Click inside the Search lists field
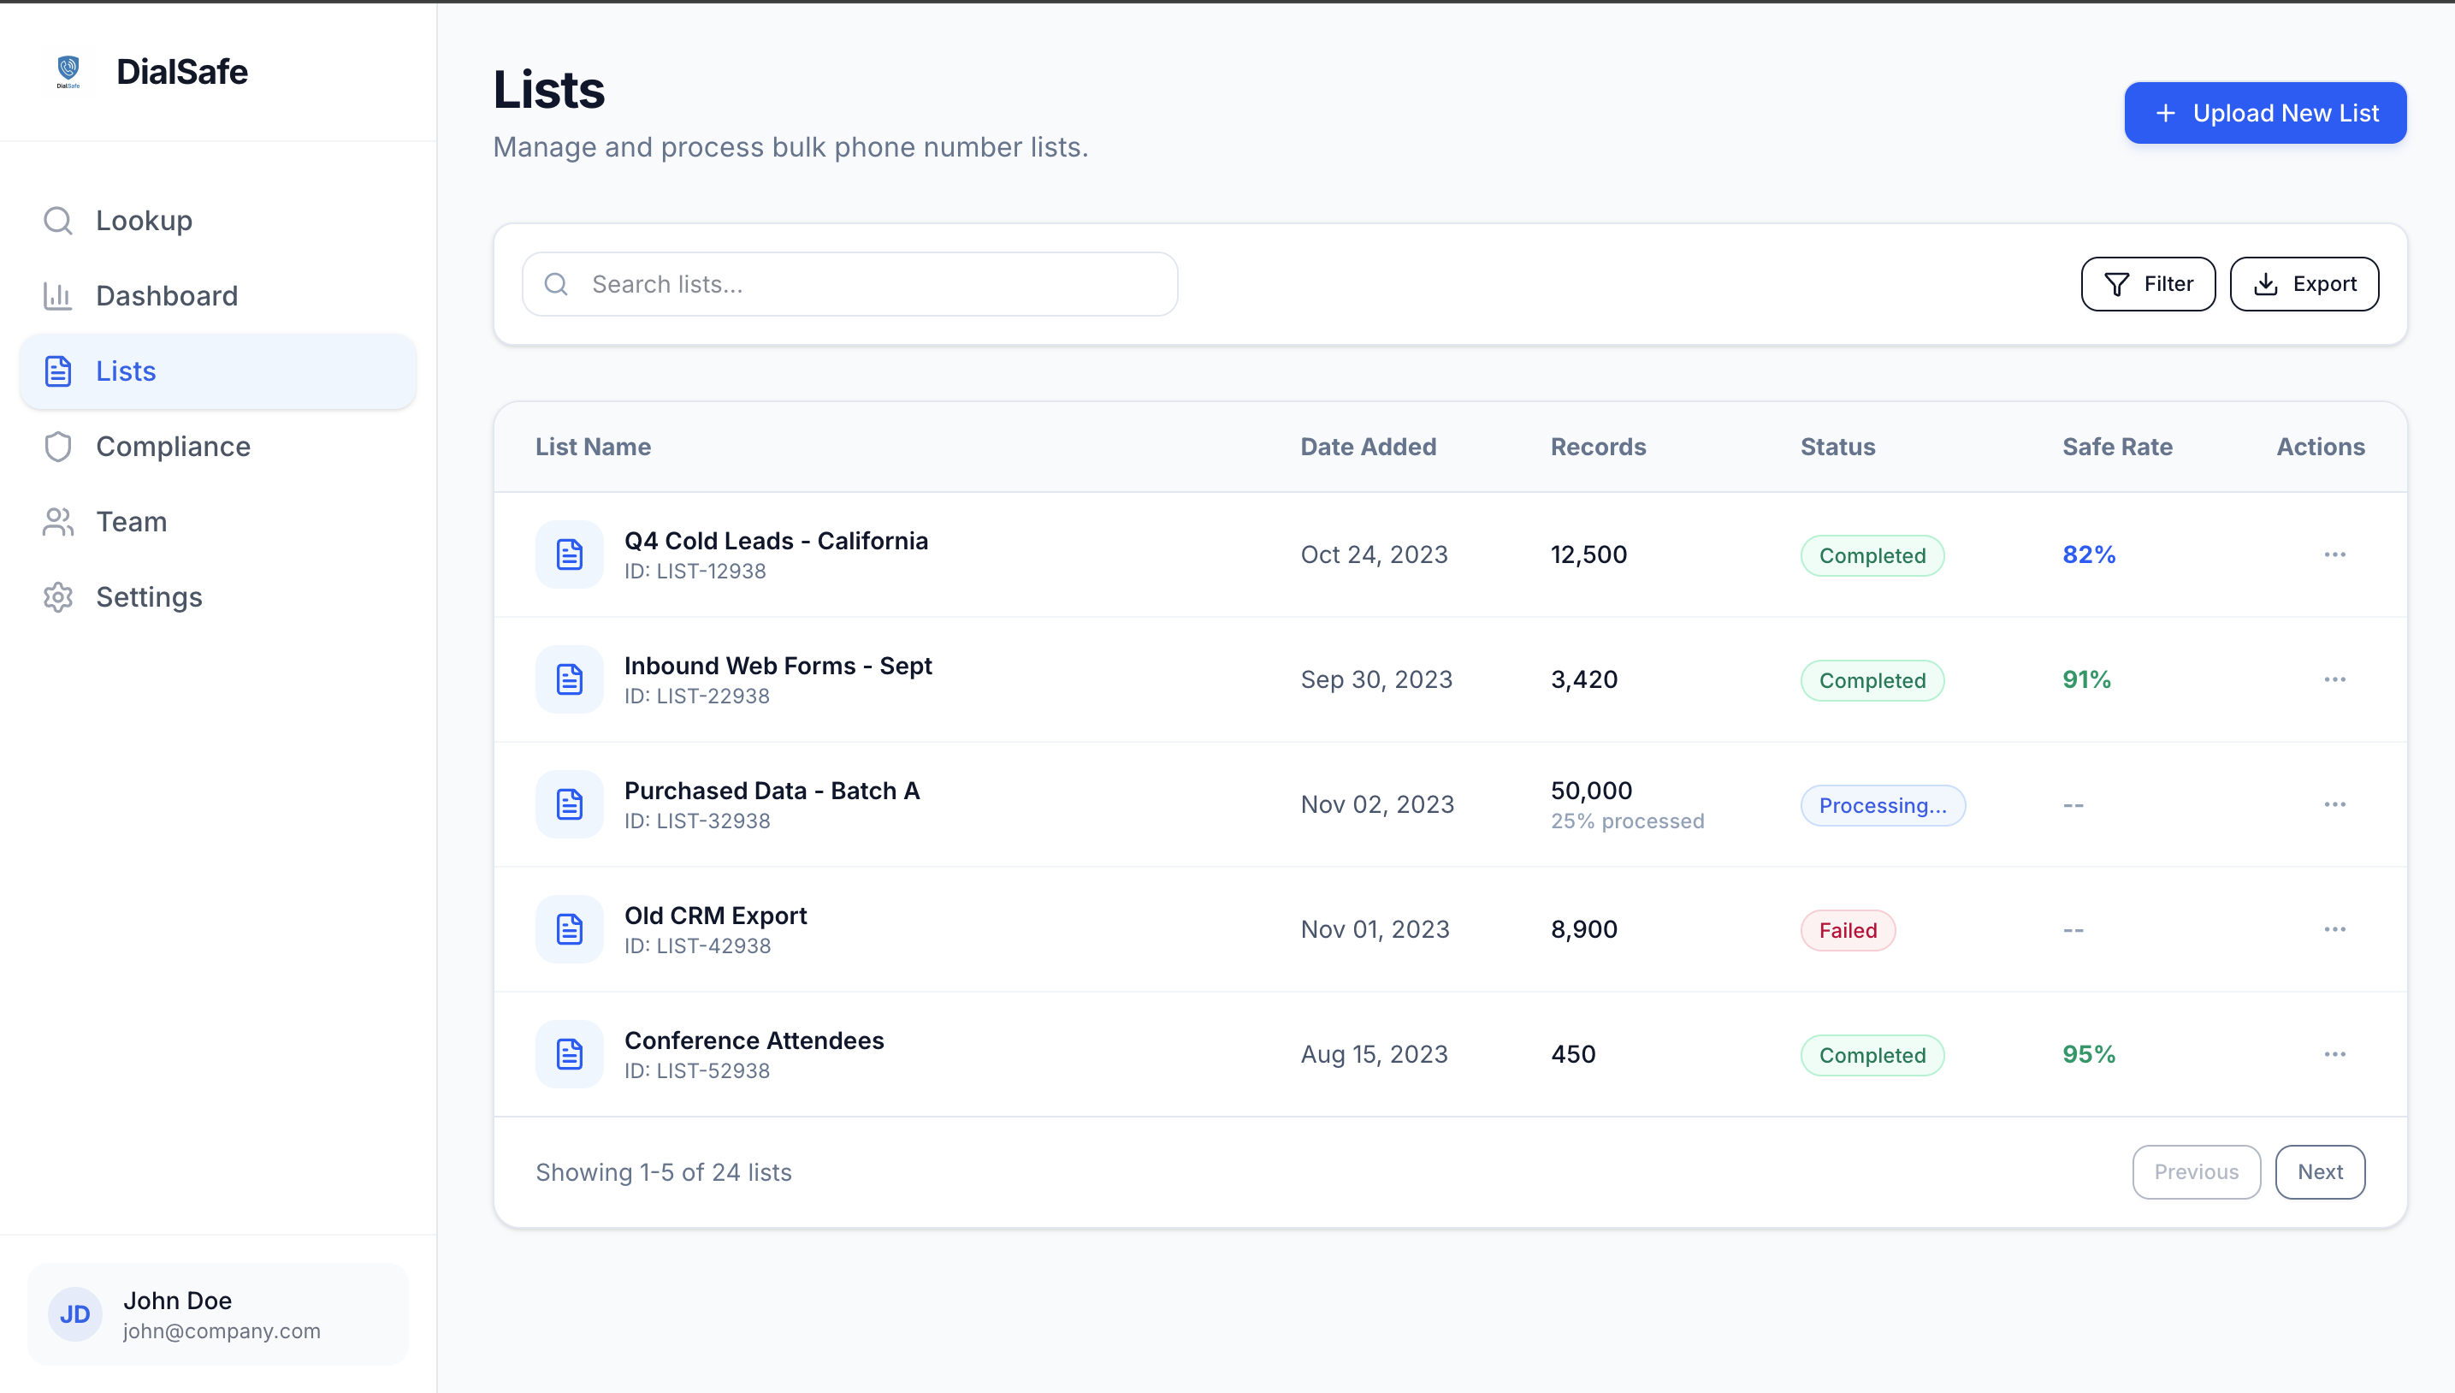 pos(849,283)
